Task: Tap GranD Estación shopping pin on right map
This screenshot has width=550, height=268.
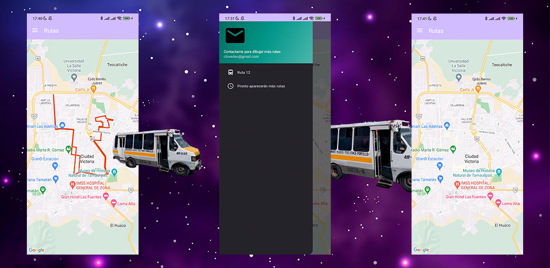Action: (439, 165)
